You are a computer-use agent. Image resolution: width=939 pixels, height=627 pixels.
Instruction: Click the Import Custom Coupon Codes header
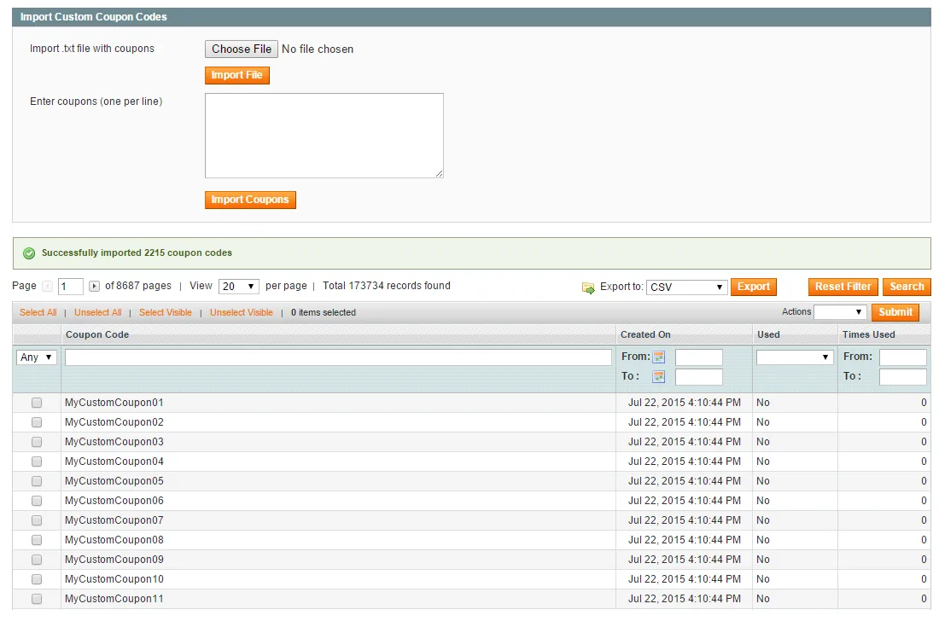click(93, 17)
